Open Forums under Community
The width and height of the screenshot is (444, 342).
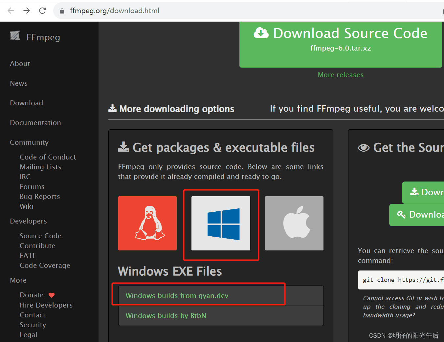click(32, 187)
